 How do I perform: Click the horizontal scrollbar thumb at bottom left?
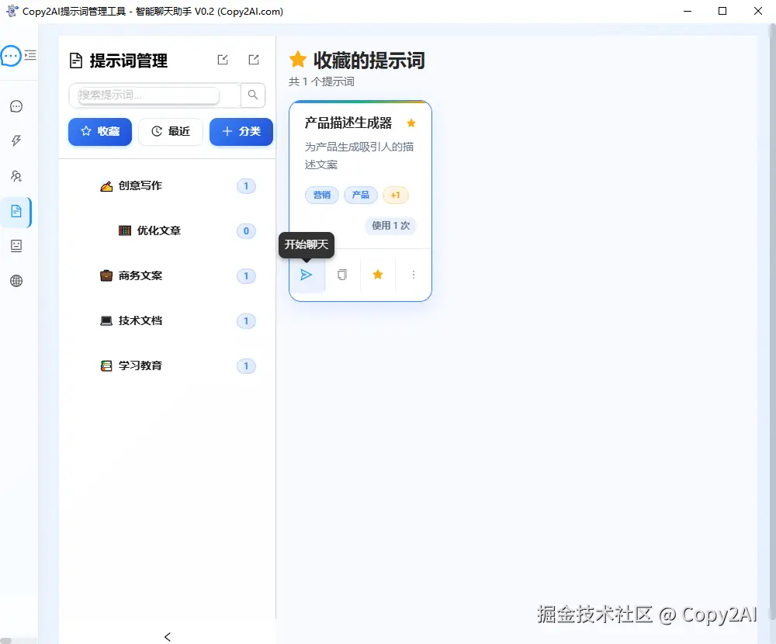pyautogui.click(x=5, y=641)
